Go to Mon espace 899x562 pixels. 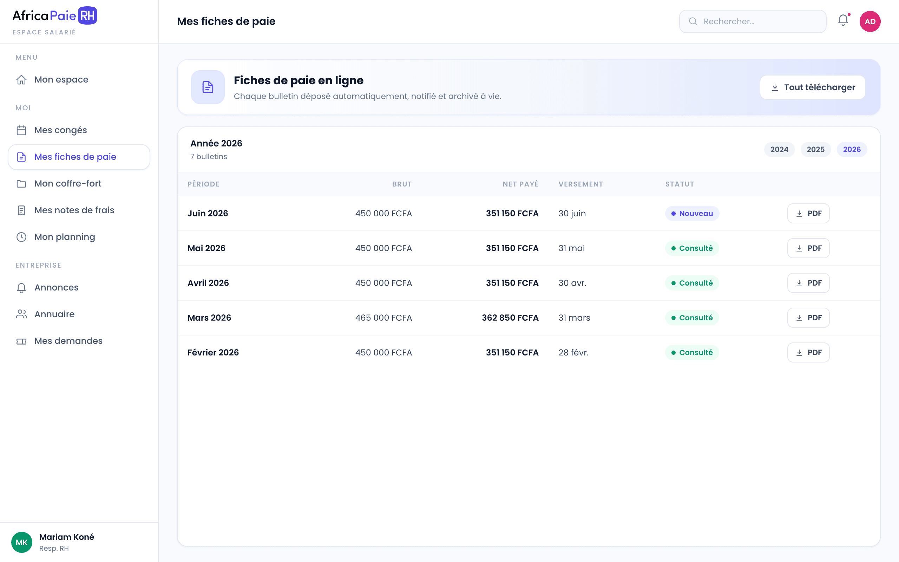tap(79, 79)
